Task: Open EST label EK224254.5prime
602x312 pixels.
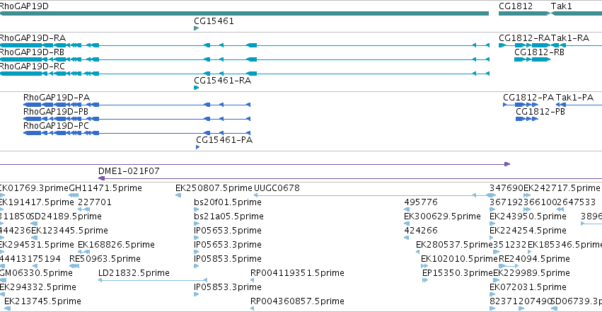Action: [x=528, y=230]
